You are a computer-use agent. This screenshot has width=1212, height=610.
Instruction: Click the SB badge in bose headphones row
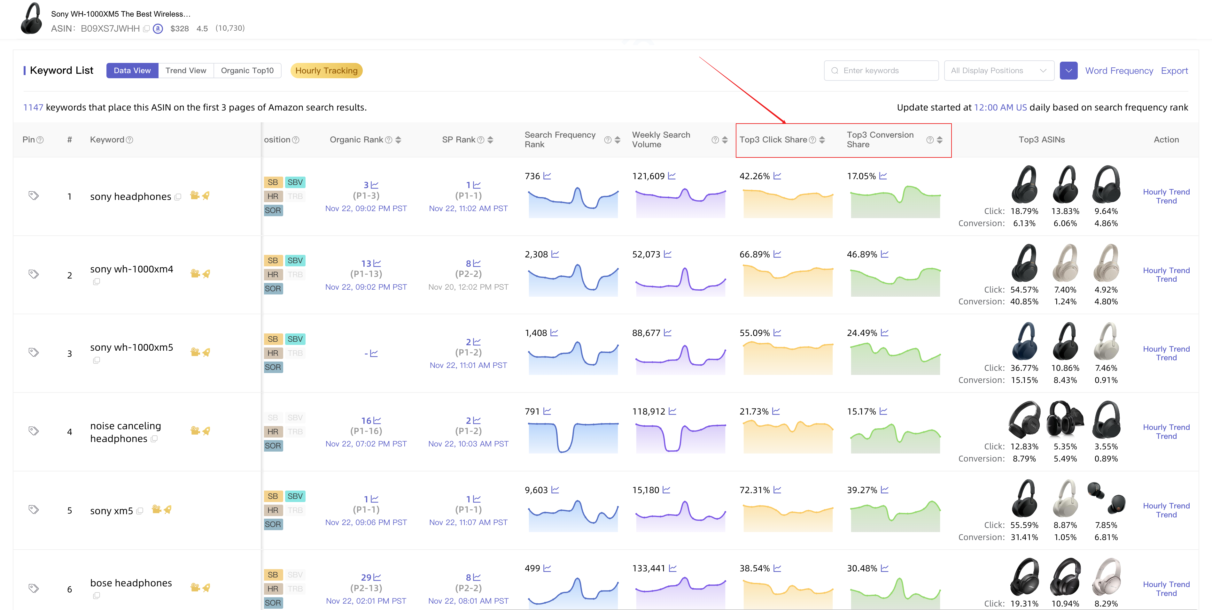pyautogui.click(x=273, y=575)
